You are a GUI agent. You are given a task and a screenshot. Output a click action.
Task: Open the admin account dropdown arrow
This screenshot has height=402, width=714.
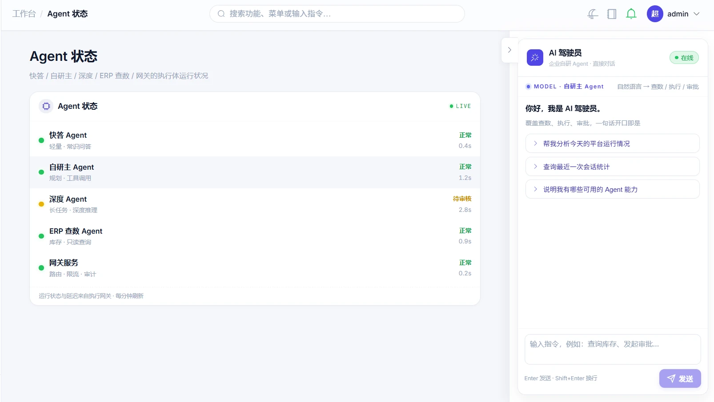(697, 14)
